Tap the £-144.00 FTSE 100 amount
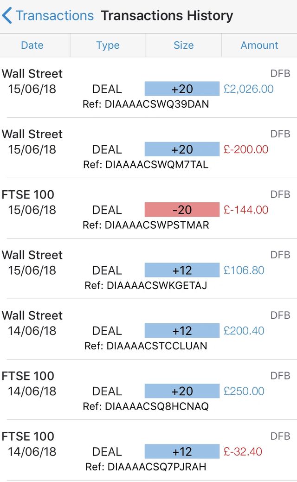 click(x=246, y=210)
